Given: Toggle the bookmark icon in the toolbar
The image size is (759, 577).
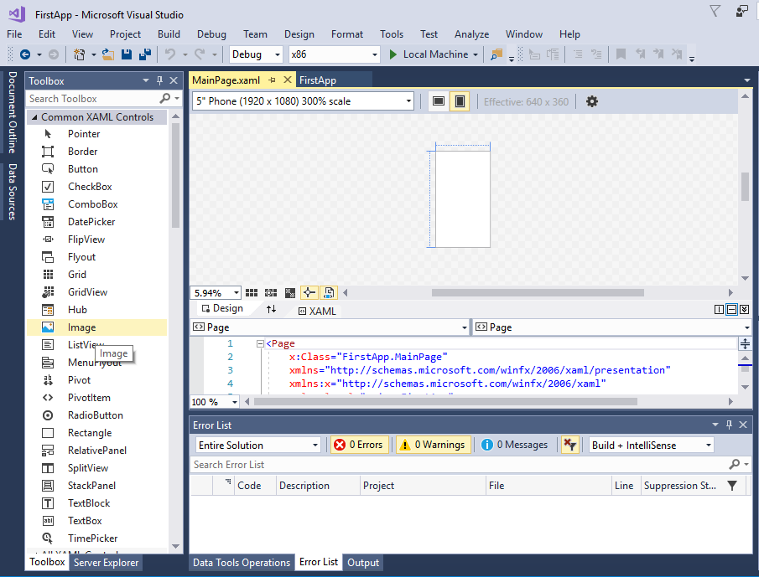Looking at the screenshot, I should pos(621,54).
